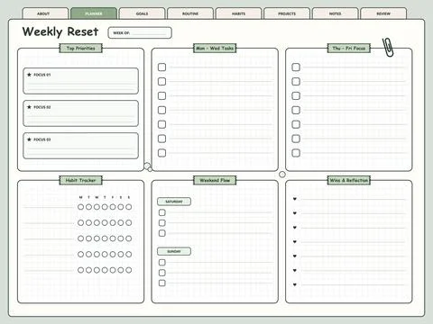Screen dimensions: 433x324
Task: Check the third Thu-Fri Focus checkbox
Action: (x=296, y=95)
